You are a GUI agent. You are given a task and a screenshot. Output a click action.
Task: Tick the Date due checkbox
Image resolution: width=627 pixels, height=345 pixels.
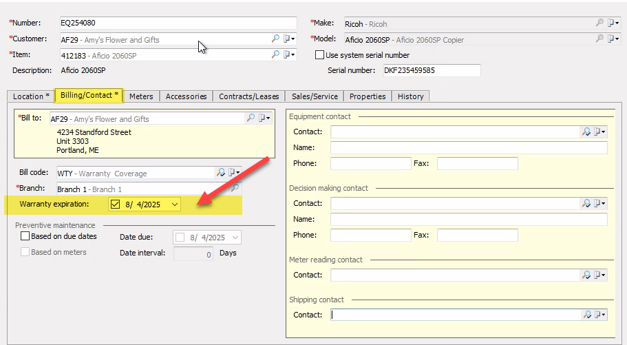pyautogui.click(x=180, y=238)
